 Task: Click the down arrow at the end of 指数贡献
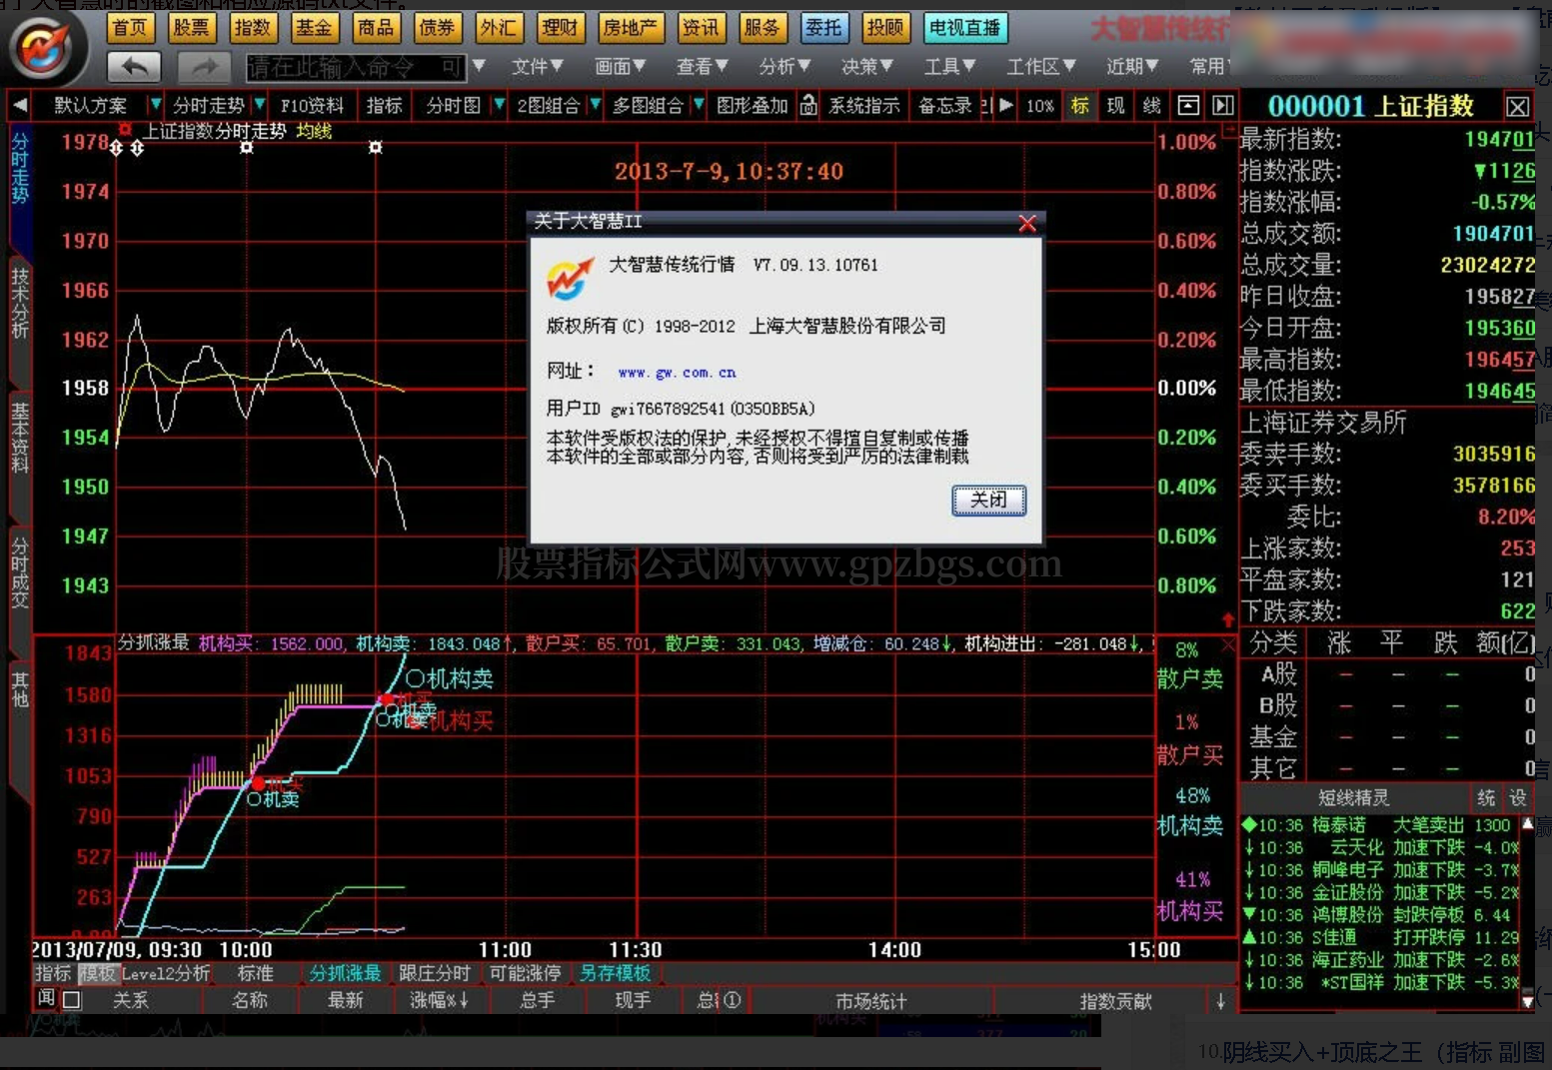click(1221, 1001)
